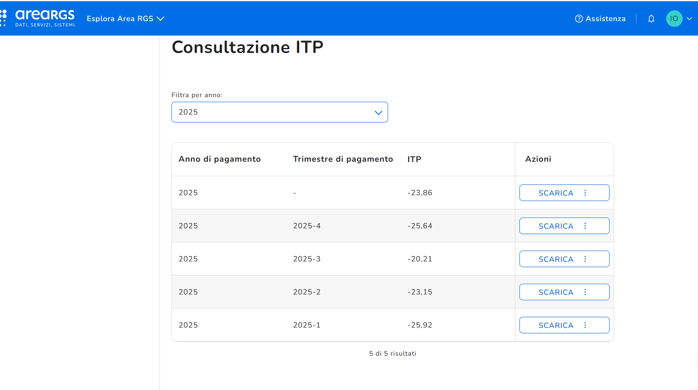This screenshot has width=698, height=390.
Task: Open the app grid launcher icon
Action: [x=3, y=18]
